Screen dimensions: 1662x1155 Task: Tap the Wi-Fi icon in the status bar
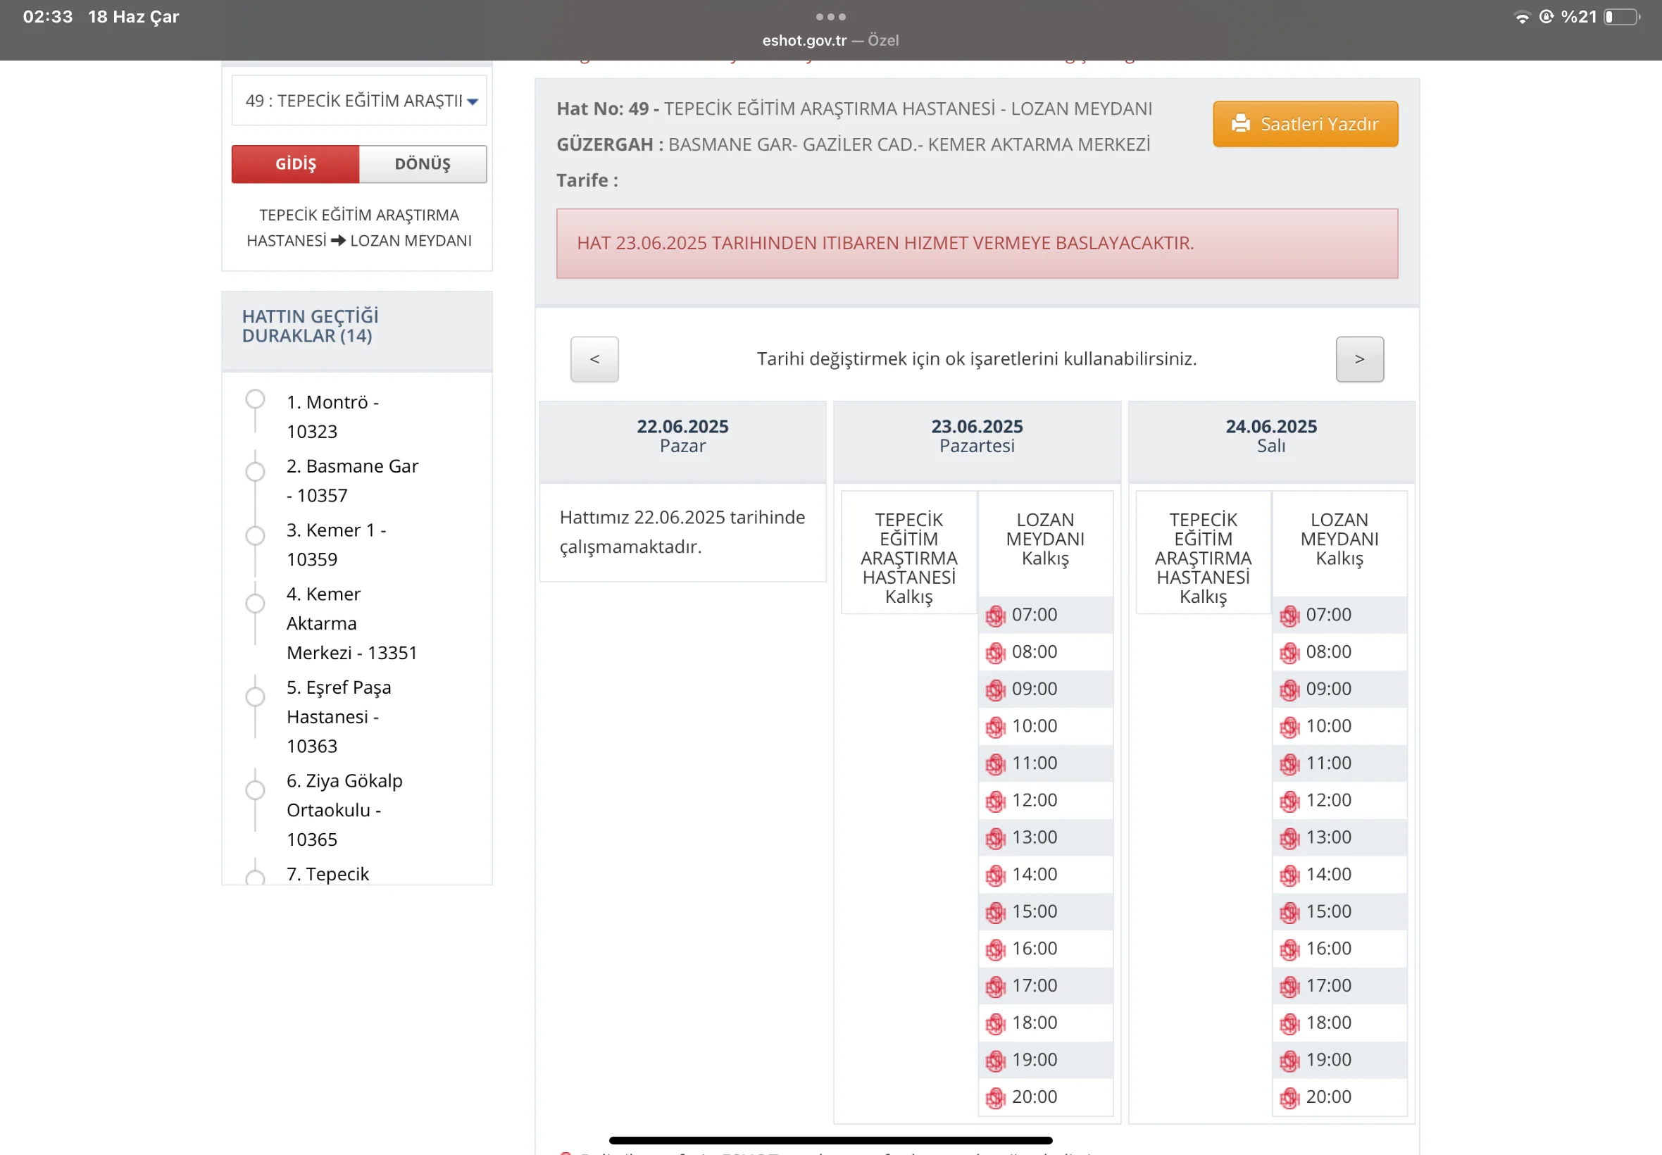point(1522,18)
